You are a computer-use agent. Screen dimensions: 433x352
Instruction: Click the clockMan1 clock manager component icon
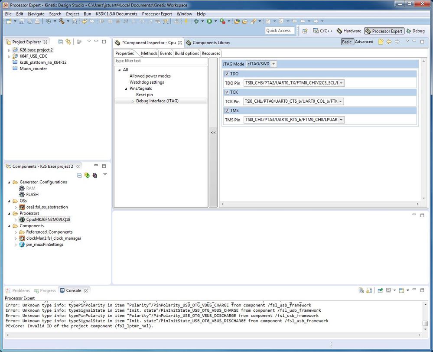[22, 238]
